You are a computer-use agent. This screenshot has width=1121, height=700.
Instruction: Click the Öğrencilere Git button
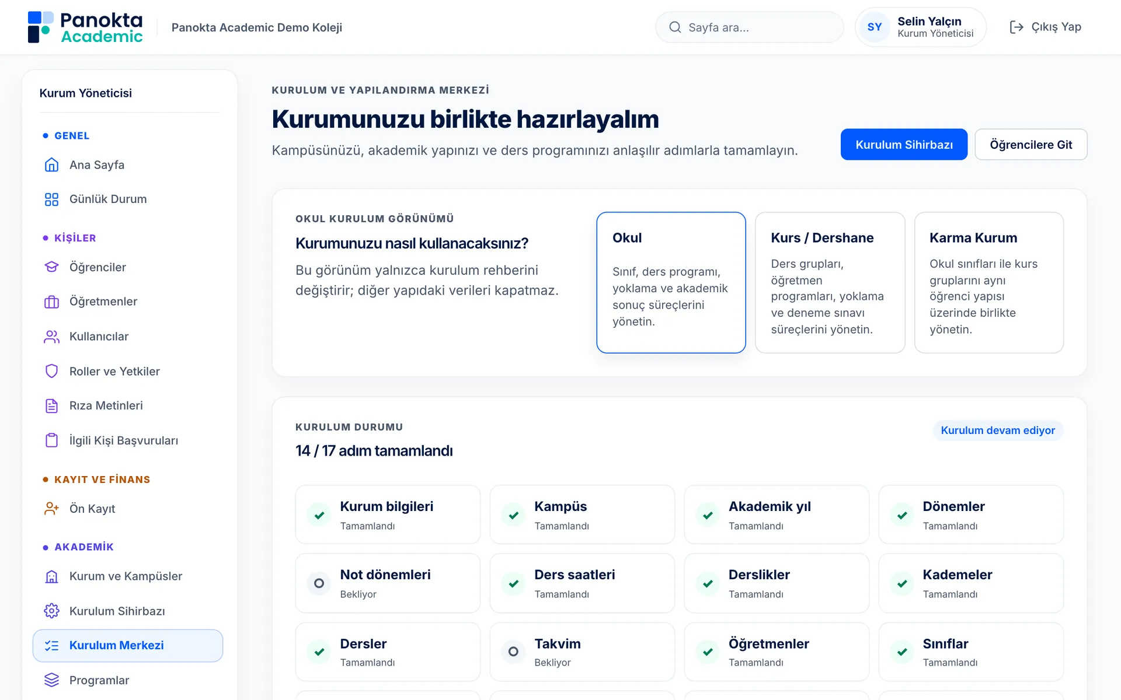pos(1031,145)
